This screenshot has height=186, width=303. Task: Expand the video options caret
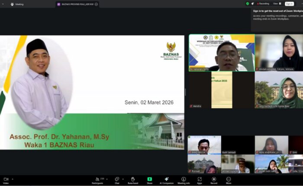(12, 179)
